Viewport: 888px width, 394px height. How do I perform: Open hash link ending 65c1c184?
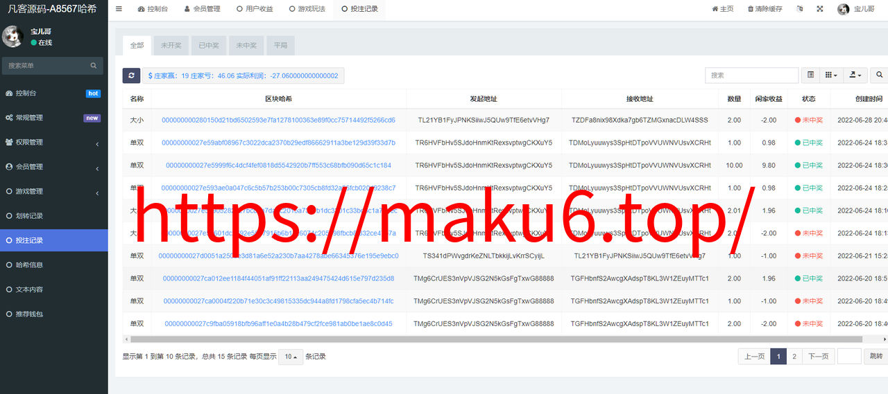click(278, 165)
